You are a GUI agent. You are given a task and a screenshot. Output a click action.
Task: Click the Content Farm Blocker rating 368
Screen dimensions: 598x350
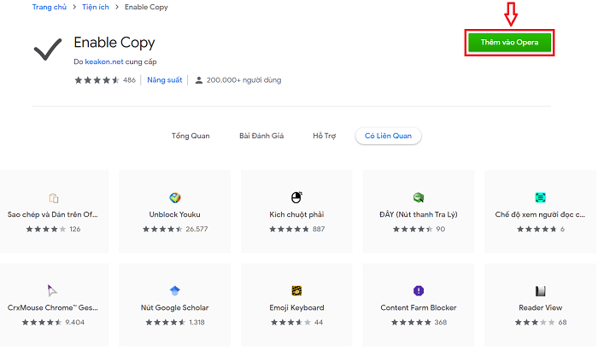[x=441, y=323]
